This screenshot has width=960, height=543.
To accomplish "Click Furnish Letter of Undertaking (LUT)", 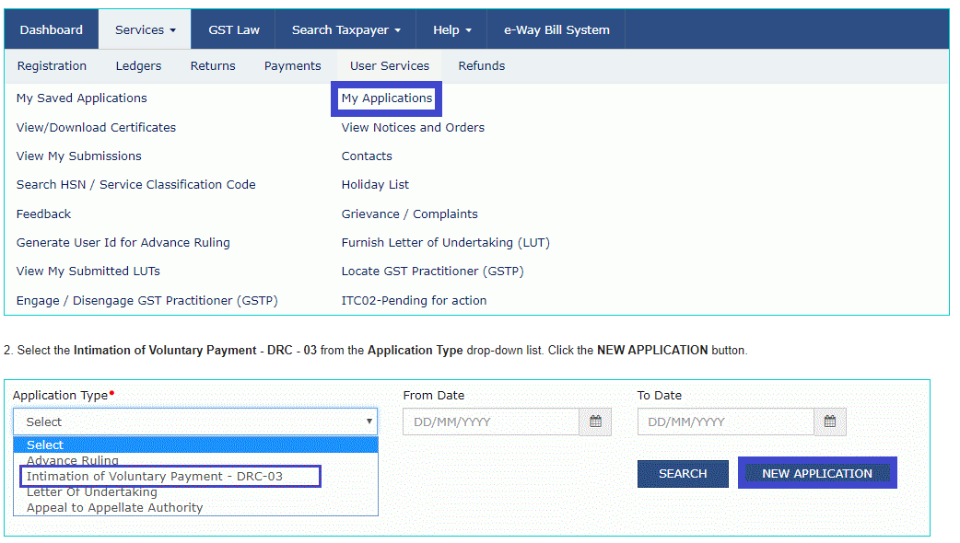I will (445, 243).
